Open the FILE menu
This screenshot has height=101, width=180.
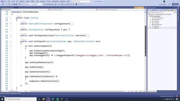[x=5, y=1]
